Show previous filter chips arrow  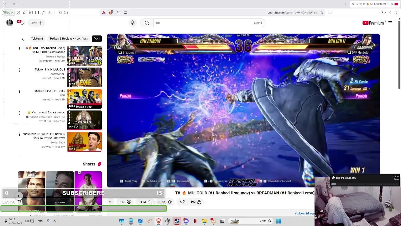pos(23,39)
